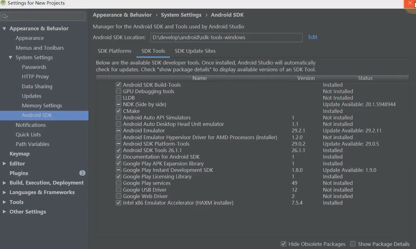
Task: Open Menus and Toolbars settings
Action: click(x=40, y=48)
